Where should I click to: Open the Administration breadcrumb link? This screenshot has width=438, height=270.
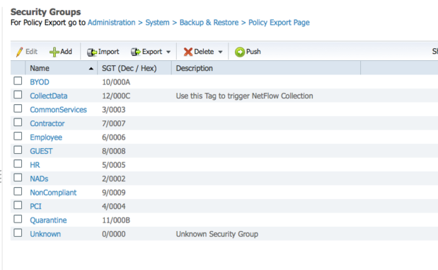(x=112, y=23)
